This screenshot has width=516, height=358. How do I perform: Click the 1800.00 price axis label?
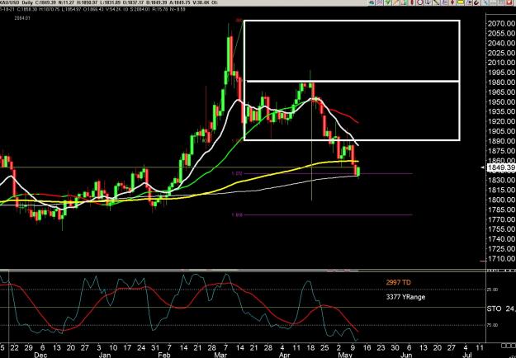[502, 200]
